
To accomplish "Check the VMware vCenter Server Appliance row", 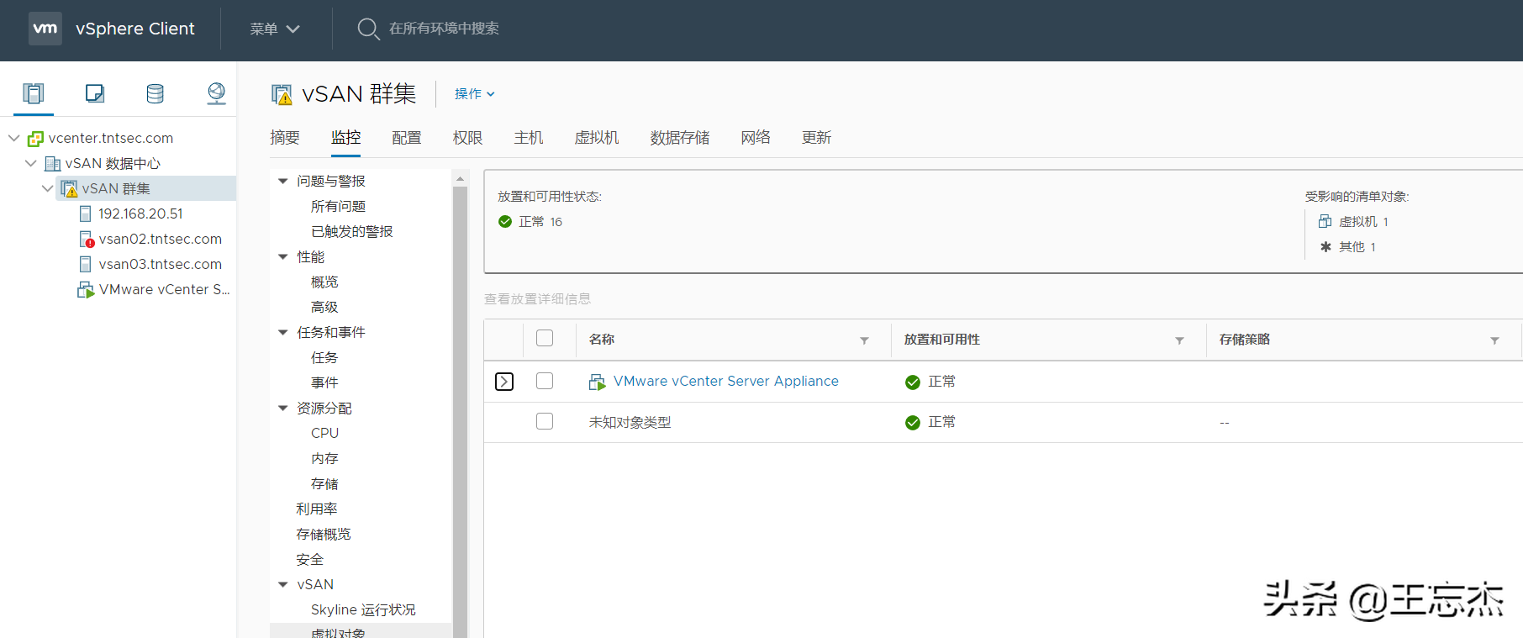I will coord(545,381).
